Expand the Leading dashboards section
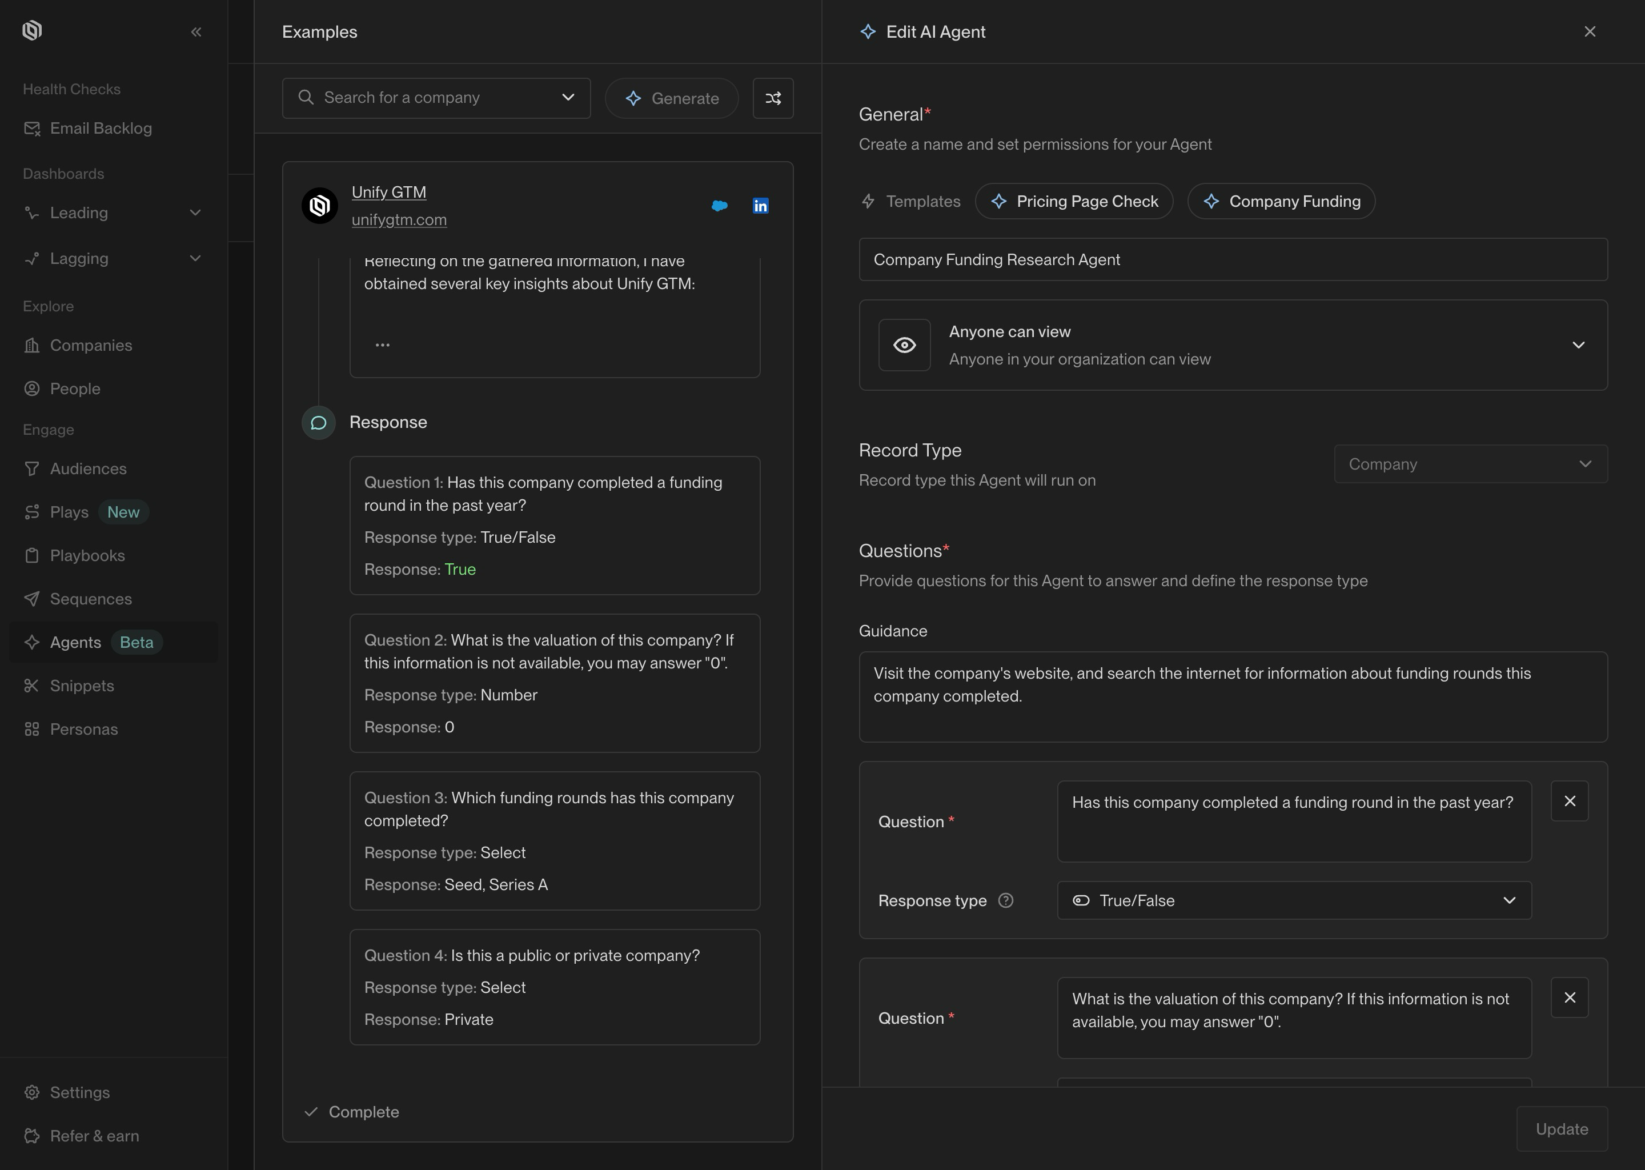The width and height of the screenshot is (1645, 1170). 195,213
